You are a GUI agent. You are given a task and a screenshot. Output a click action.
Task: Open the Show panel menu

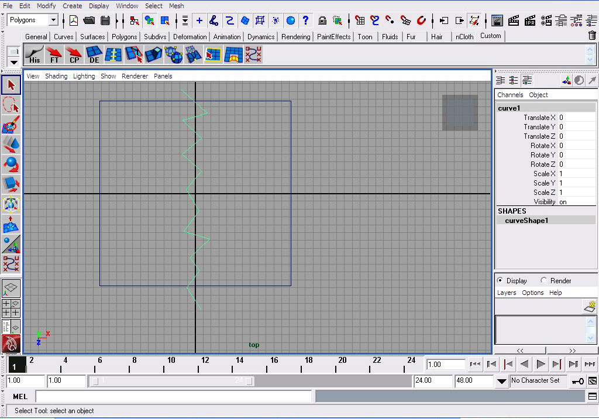coord(108,76)
